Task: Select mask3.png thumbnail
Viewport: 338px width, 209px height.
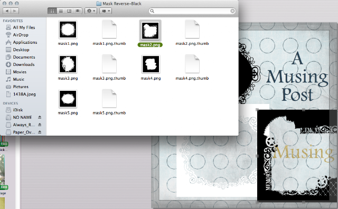Action: click(x=68, y=64)
